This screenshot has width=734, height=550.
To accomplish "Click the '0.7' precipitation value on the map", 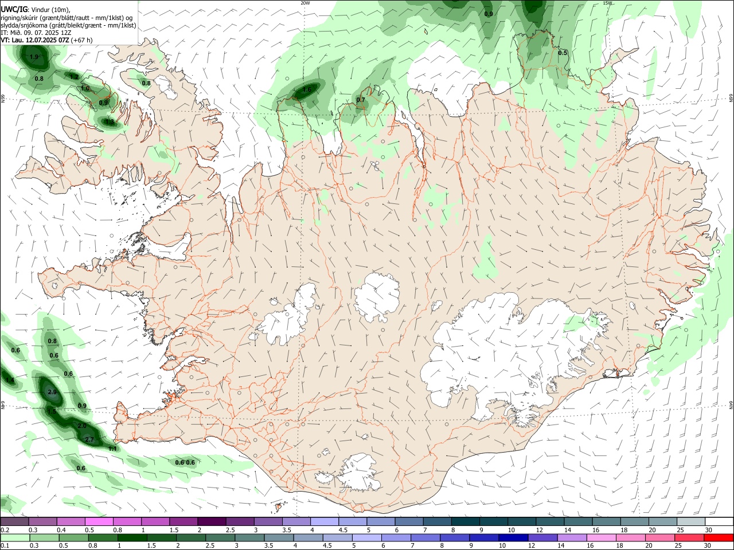I will (x=361, y=100).
